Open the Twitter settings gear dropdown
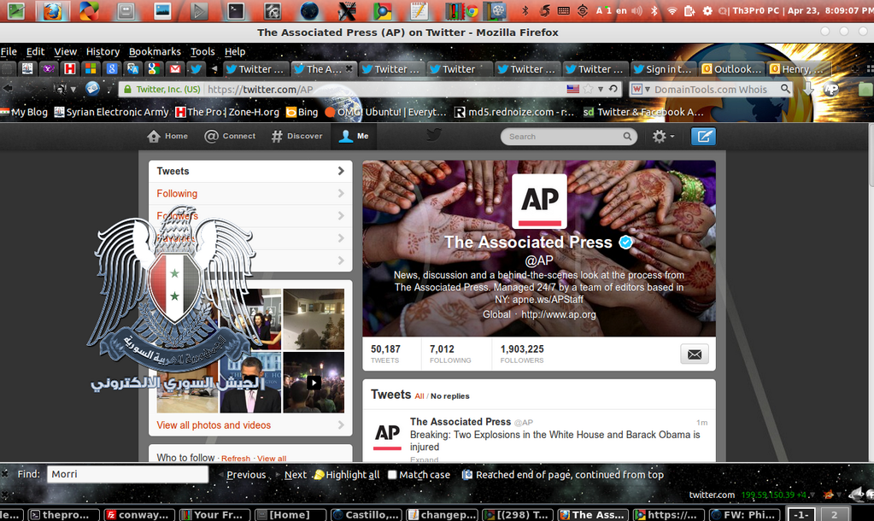Screen dimensions: 874x521 click(663, 137)
